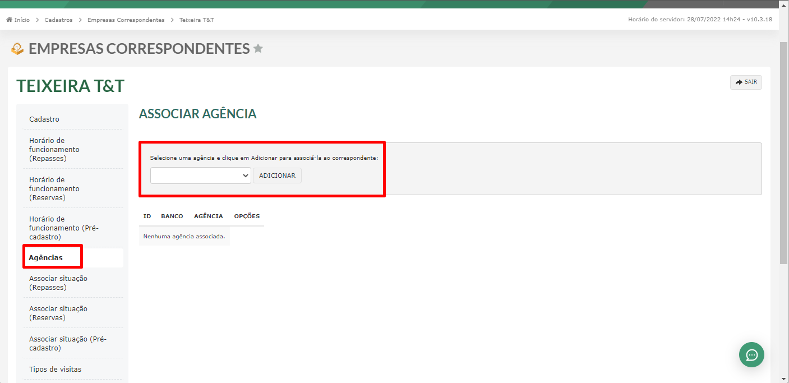This screenshot has width=789, height=383.
Task: Click the SAIR button
Action: [746, 82]
